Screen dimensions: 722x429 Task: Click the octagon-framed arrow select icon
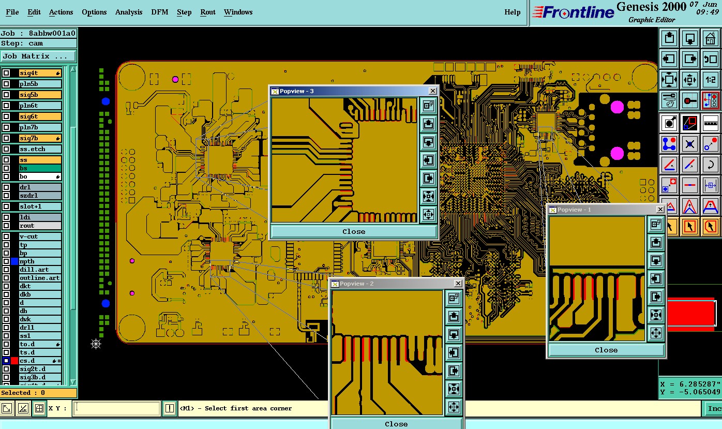(711, 226)
